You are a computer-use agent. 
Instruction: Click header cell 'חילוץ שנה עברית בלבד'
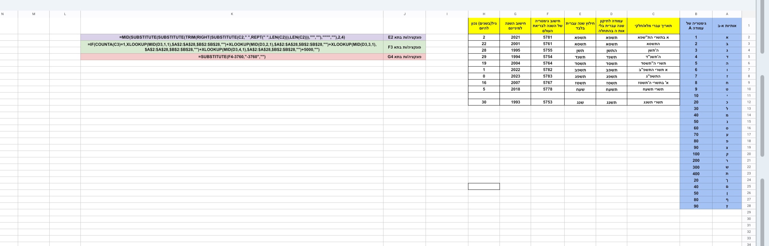click(580, 26)
